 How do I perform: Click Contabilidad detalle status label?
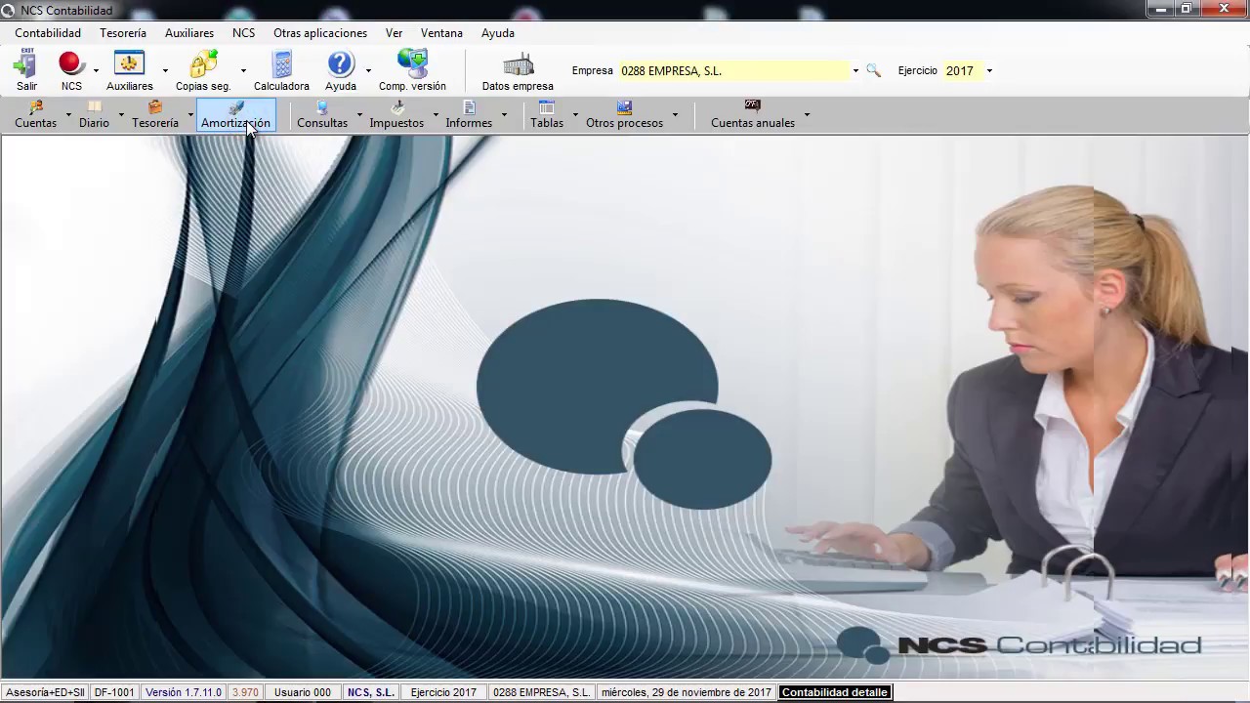pos(835,692)
